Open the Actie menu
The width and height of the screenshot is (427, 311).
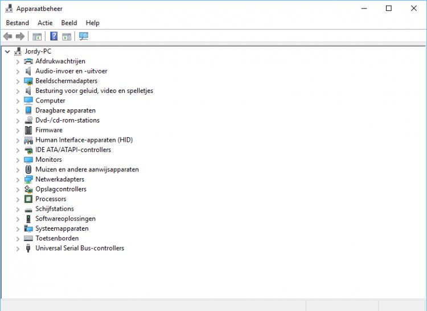click(x=45, y=23)
